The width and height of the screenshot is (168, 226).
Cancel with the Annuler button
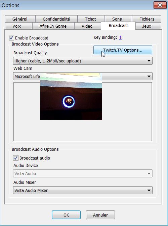tap(100, 215)
